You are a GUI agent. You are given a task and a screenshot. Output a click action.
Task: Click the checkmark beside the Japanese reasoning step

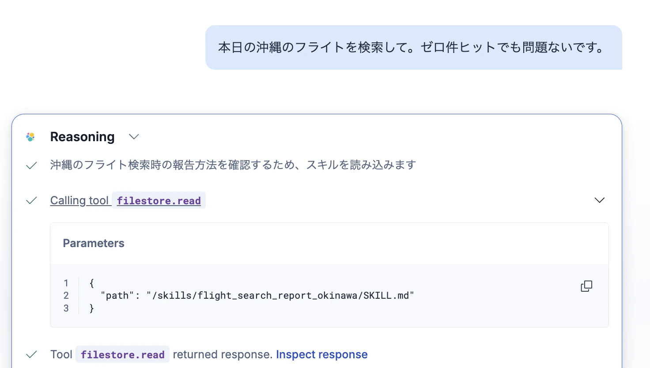(x=31, y=165)
